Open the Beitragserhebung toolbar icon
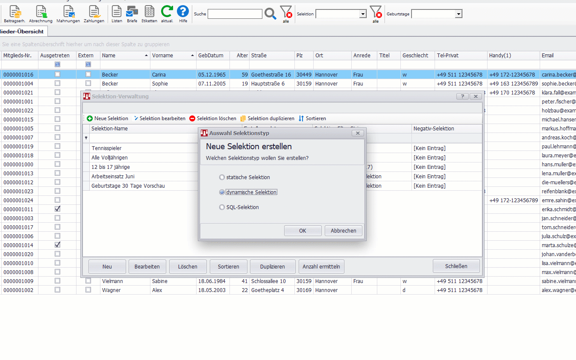The height and width of the screenshot is (360, 576). point(15,12)
